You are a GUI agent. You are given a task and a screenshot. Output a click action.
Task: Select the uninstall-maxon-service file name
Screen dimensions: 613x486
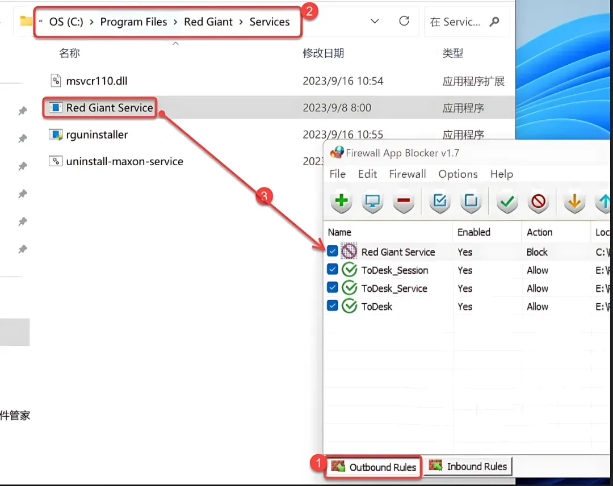(124, 161)
